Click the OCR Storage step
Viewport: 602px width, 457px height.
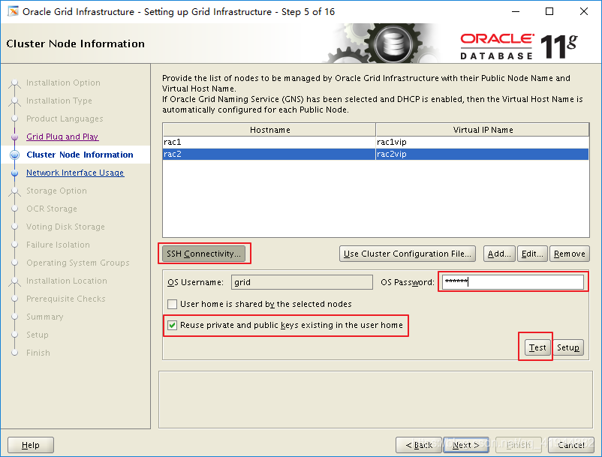point(52,209)
